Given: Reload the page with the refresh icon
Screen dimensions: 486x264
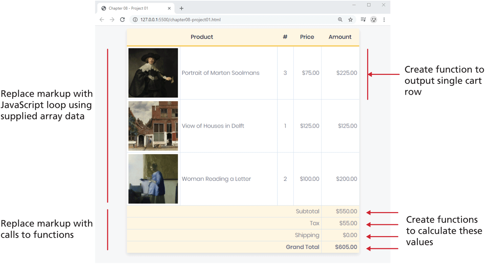Looking at the screenshot, I should pos(122,20).
